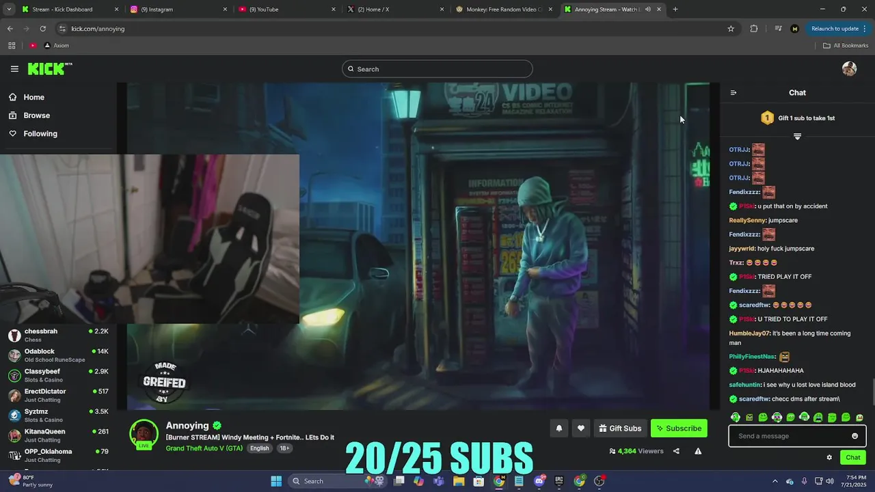Viewport: 875px width, 492px height.
Task: Open a new browser tab
Action: click(x=675, y=10)
